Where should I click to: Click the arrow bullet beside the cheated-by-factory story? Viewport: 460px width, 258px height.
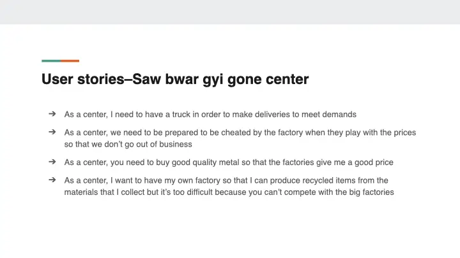coord(52,133)
